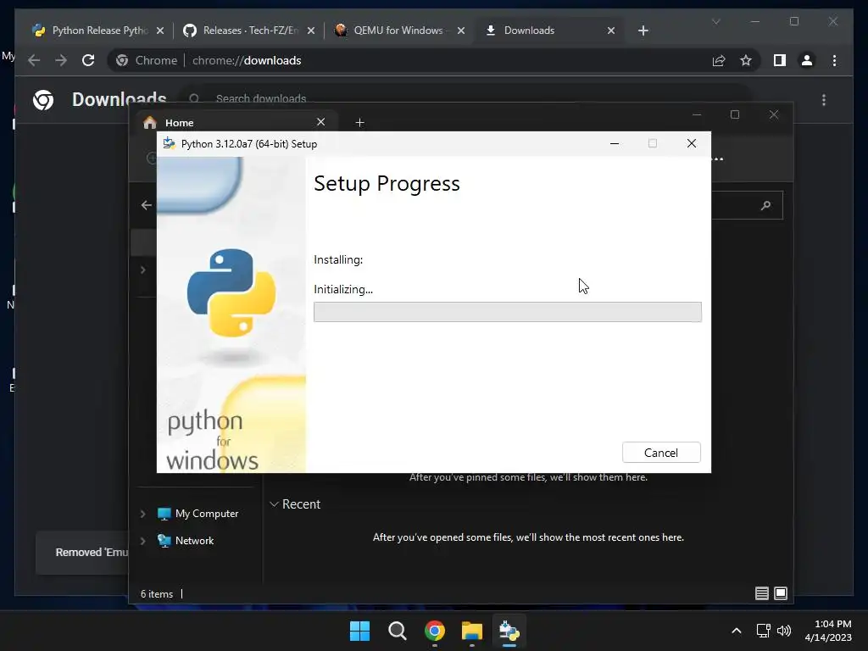
Task: Open Windows taskbar search
Action: click(397, 631)
